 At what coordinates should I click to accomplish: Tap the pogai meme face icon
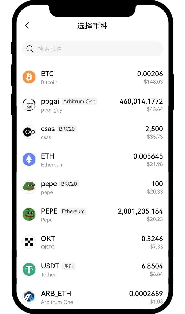(29, 105)
